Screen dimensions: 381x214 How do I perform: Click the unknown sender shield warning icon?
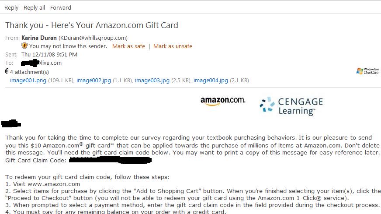tap(25, 46)
